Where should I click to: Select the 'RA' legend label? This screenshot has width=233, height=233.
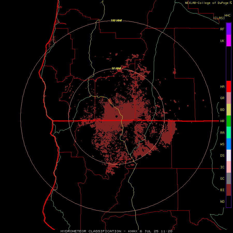[222, 133]
